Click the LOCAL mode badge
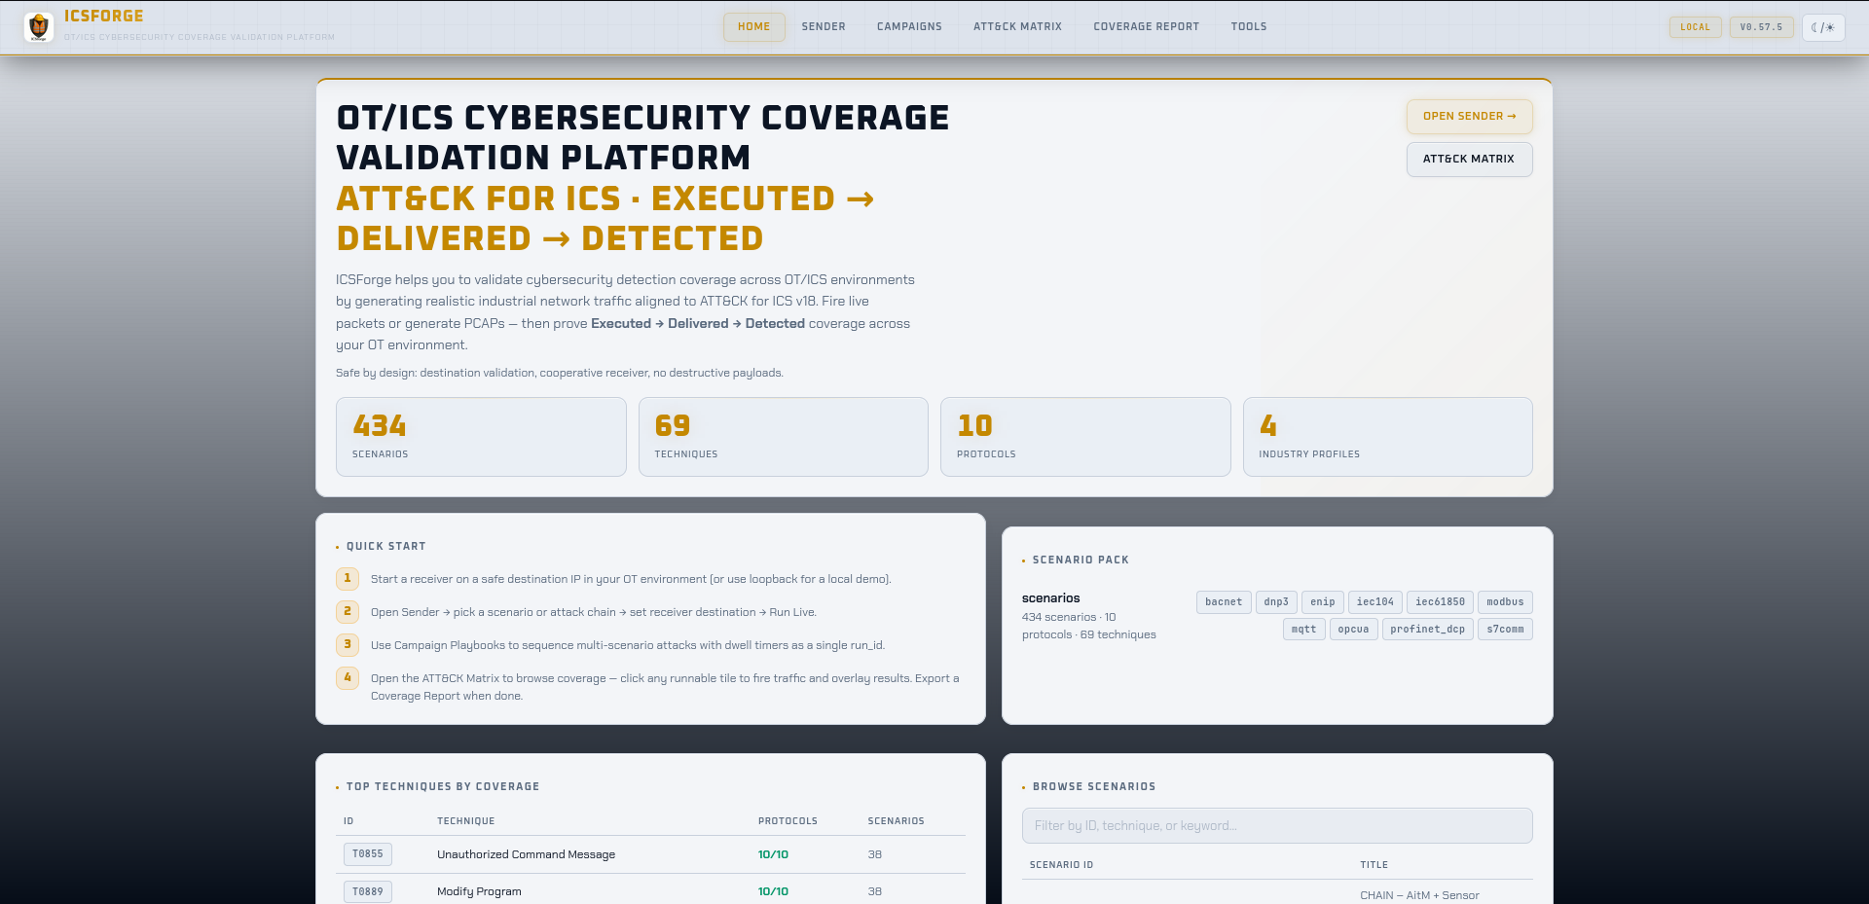The image size is (1869, 904). [1695, 27]
